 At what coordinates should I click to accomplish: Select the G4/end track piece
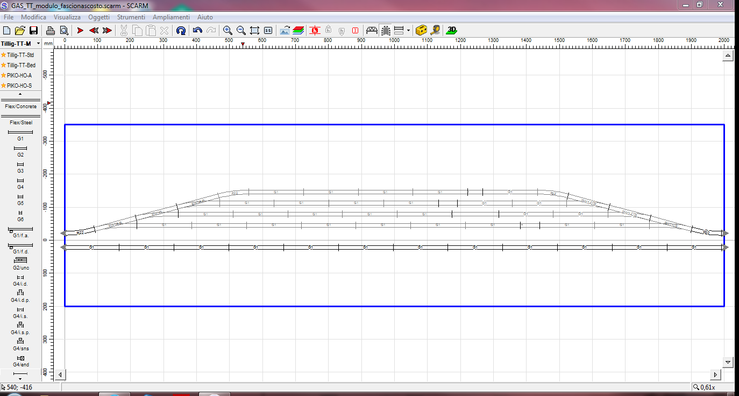20,361
